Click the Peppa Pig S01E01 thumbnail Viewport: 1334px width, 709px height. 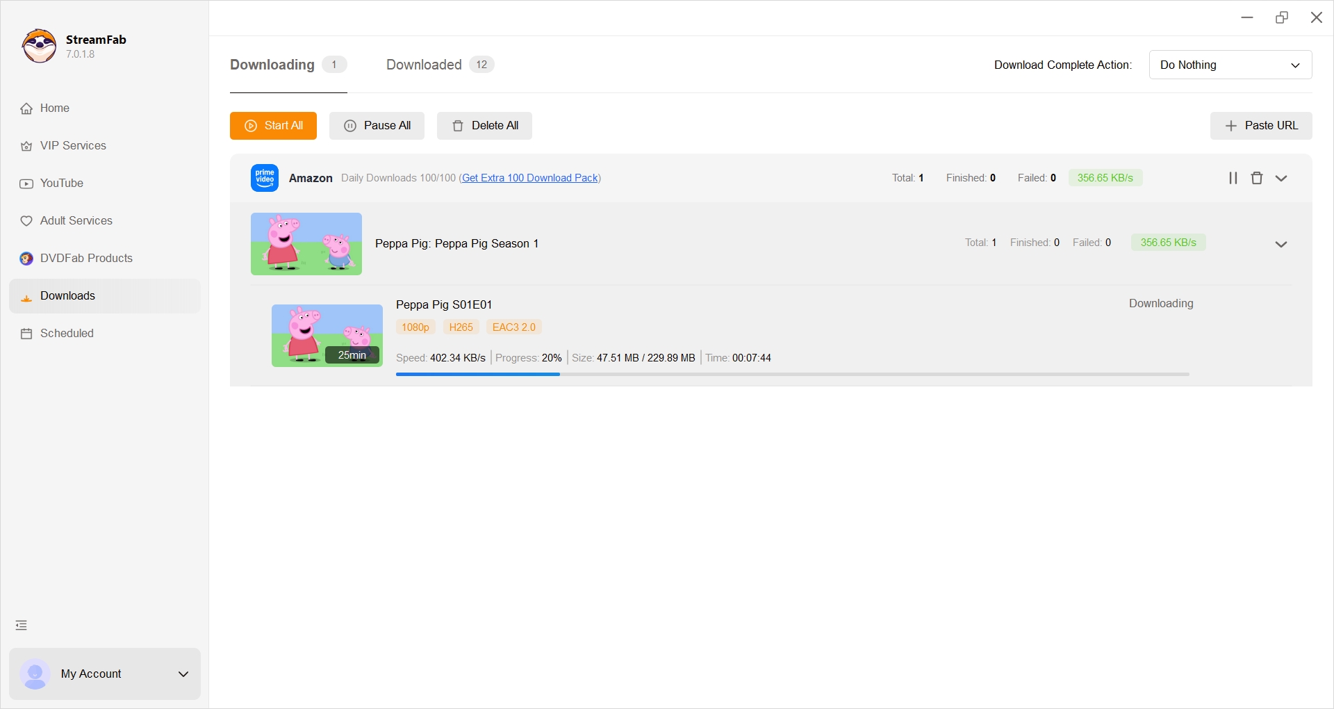tap(327, 335)
